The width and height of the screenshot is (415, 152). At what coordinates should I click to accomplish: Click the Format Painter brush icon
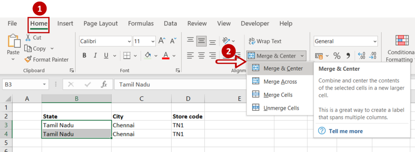coord(28,60)
